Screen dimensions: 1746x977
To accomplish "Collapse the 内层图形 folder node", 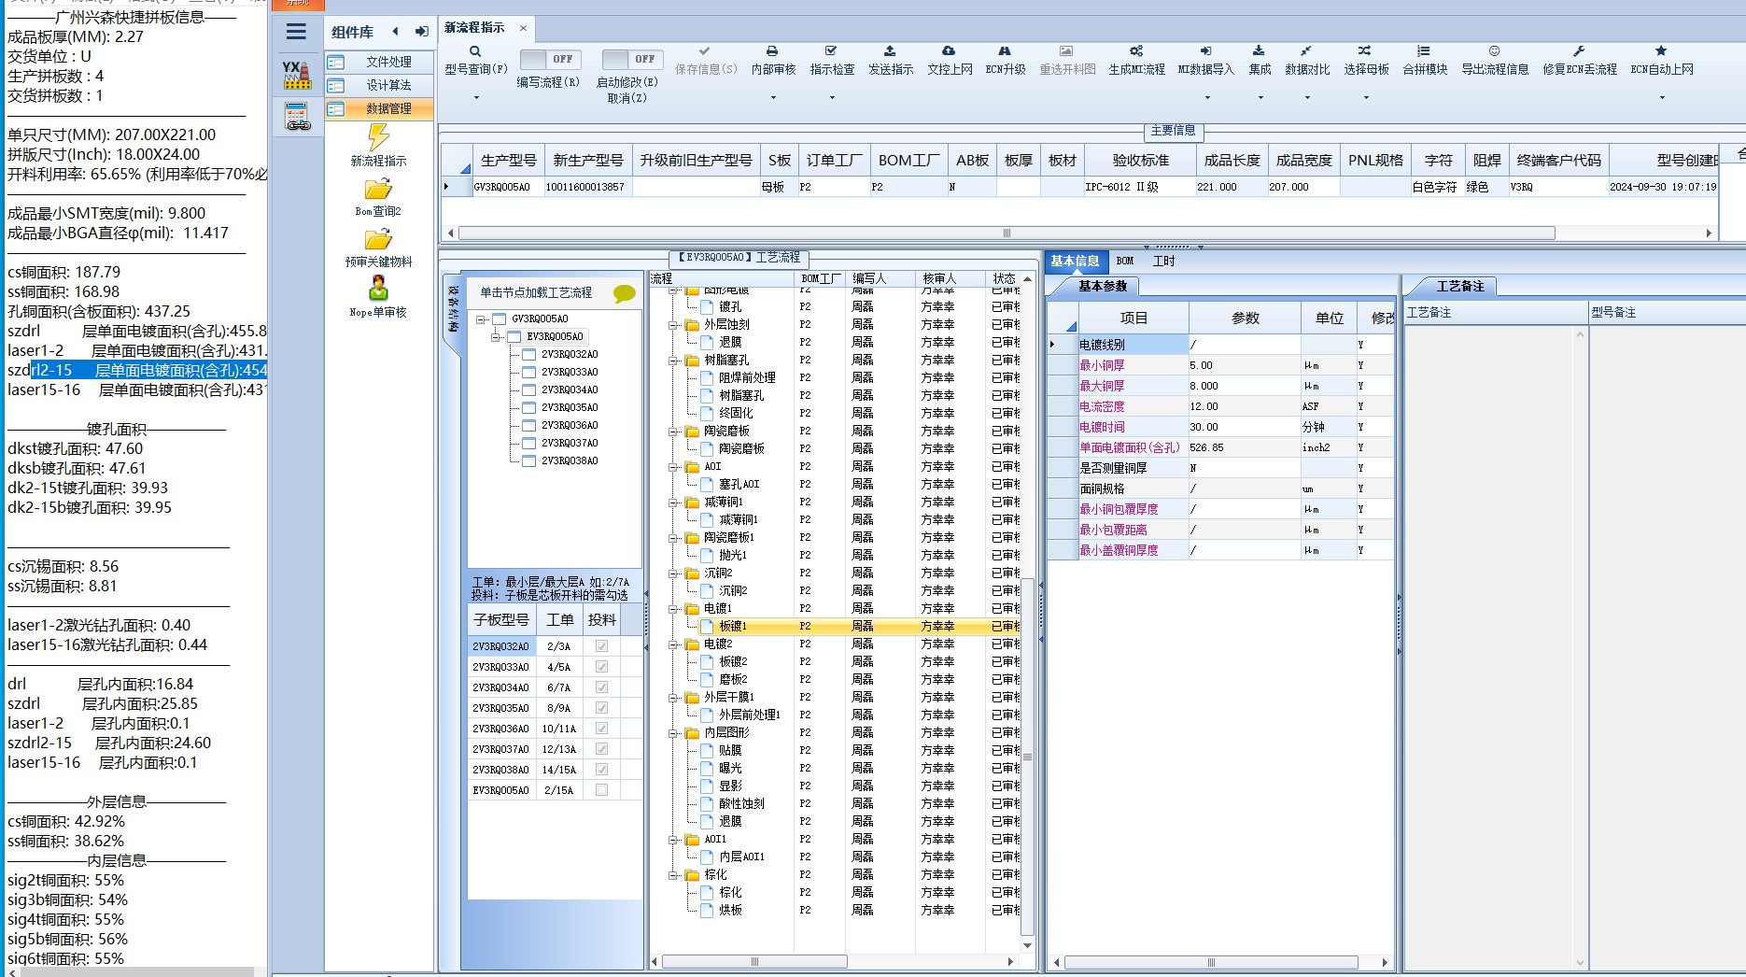I will [x=672, y=733].
